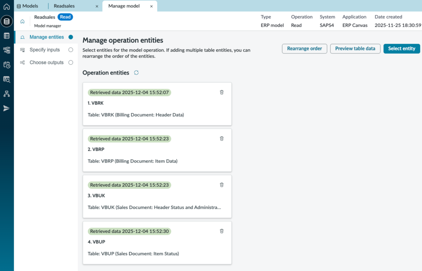Delete the VBRP entity
The width and height of the screenshot is (422, 271).
221,138
